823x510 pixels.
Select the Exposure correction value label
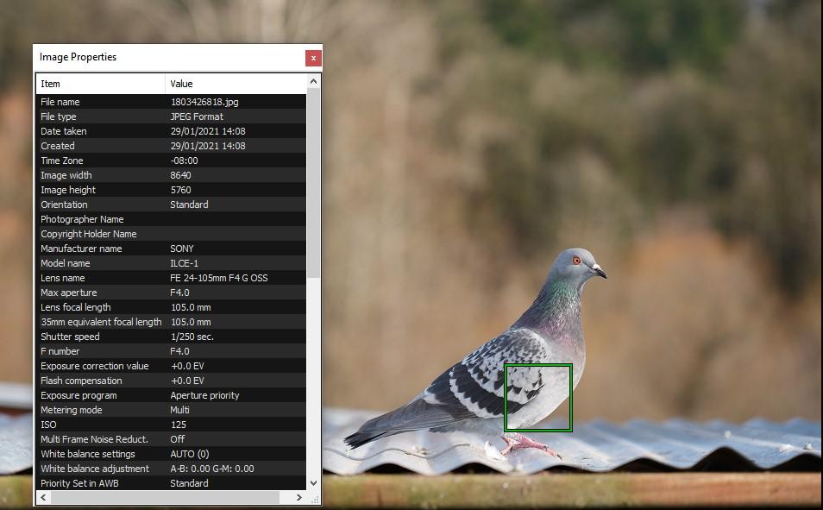[x=95, y=366]
